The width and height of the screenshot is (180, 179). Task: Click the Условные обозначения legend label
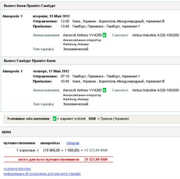[28, 119]
